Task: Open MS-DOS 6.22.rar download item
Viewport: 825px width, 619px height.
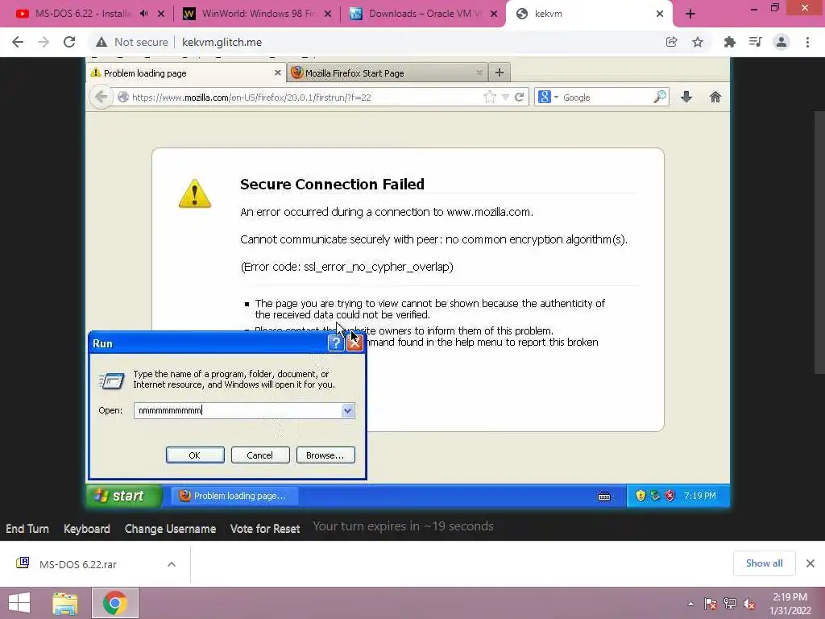Action: [x=78, y=564]
